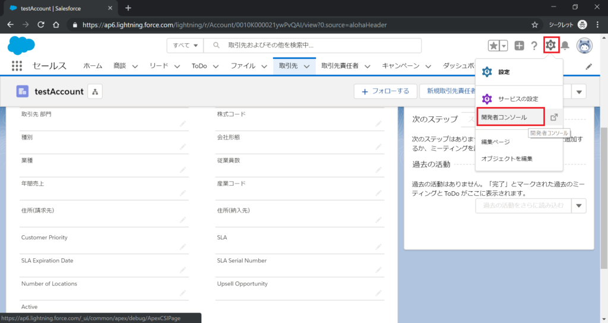Select オブジェクトを編集 menu entry
Screen dimensions: 608x323
[x=506, y=159]
